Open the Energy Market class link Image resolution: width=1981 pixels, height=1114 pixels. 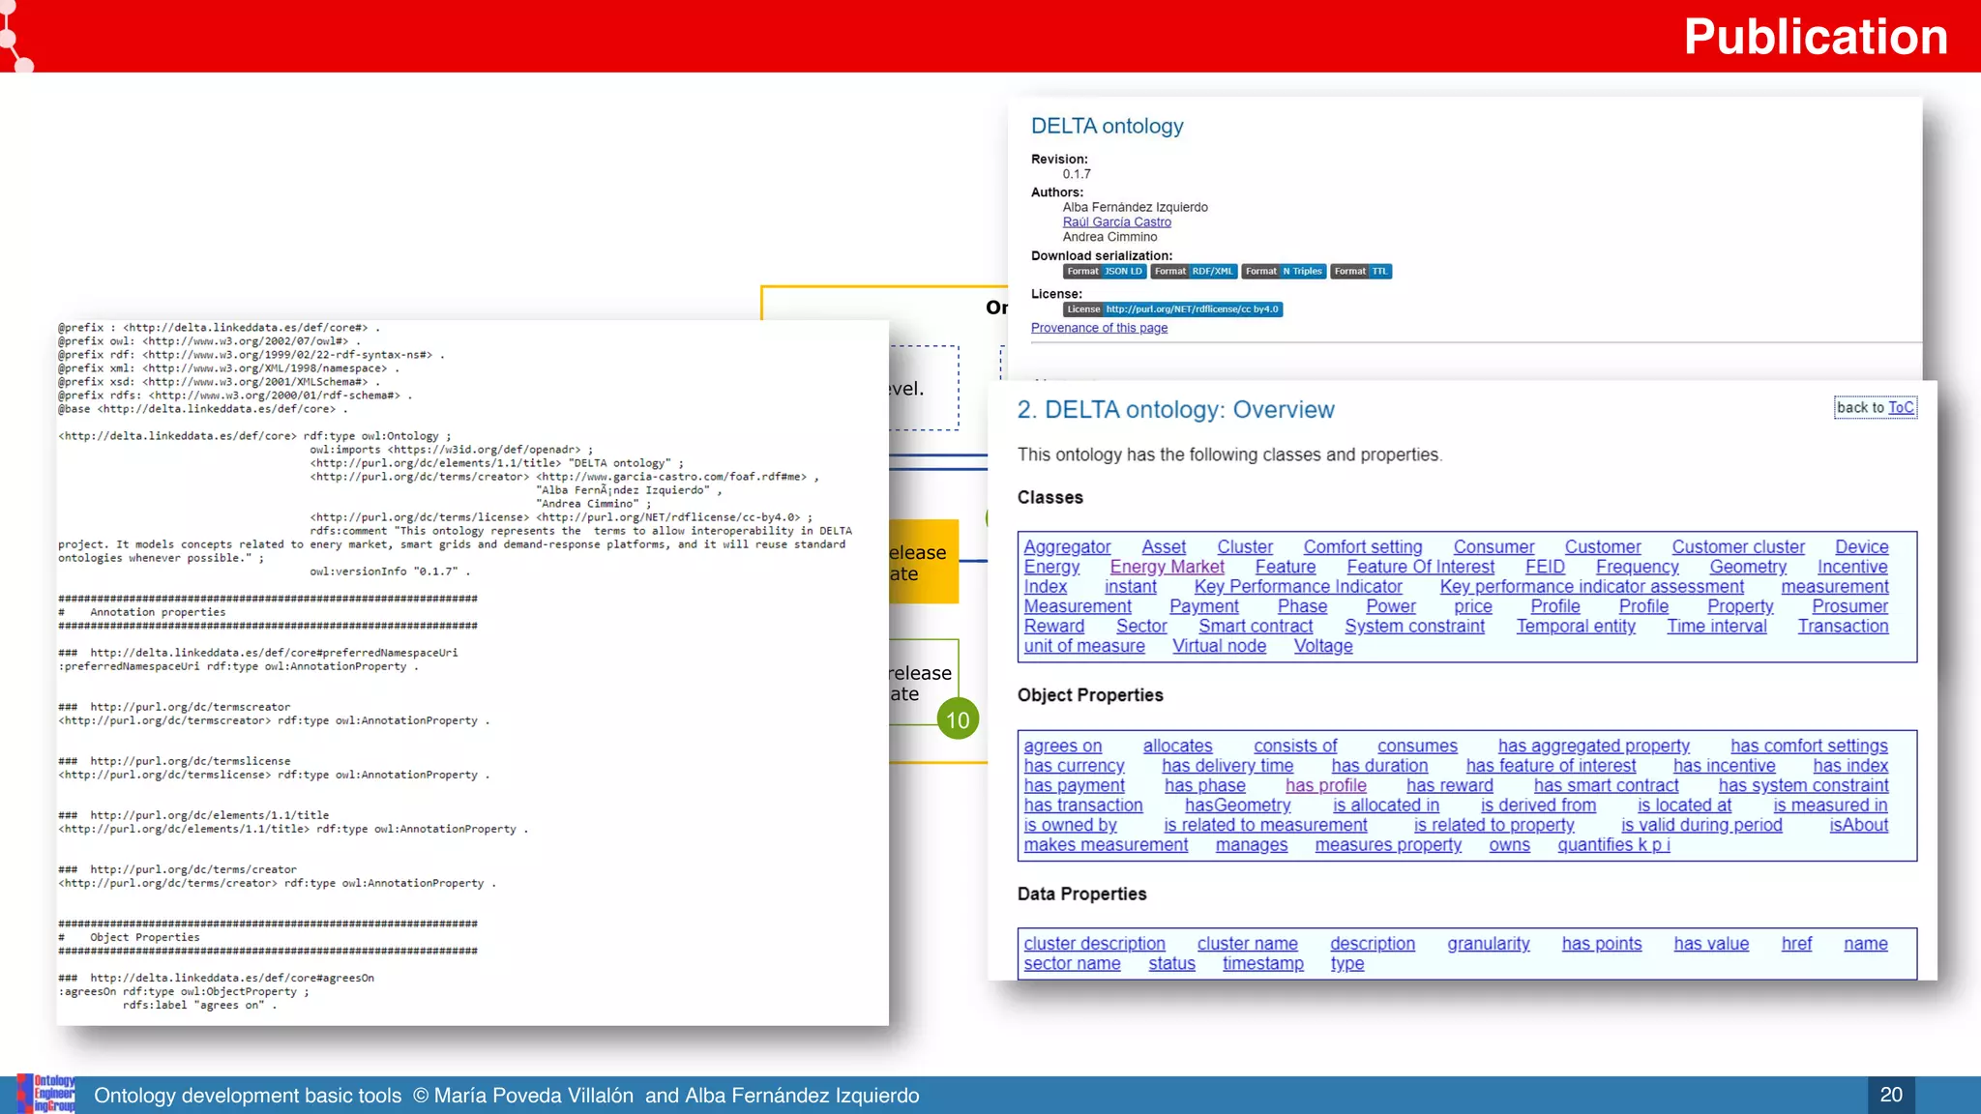tap(1167, 567)
